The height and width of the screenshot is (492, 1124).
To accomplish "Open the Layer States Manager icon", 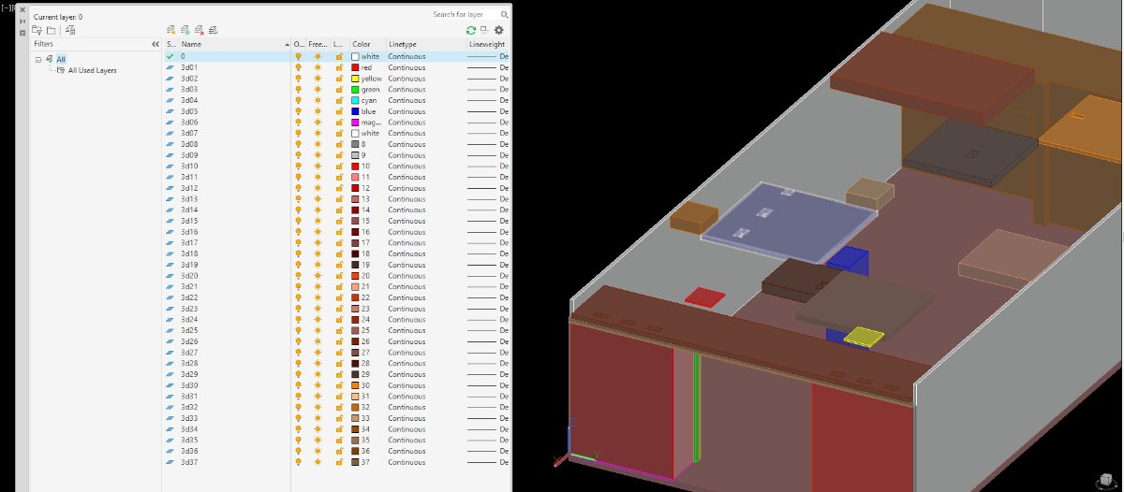I will pos(70,30).
